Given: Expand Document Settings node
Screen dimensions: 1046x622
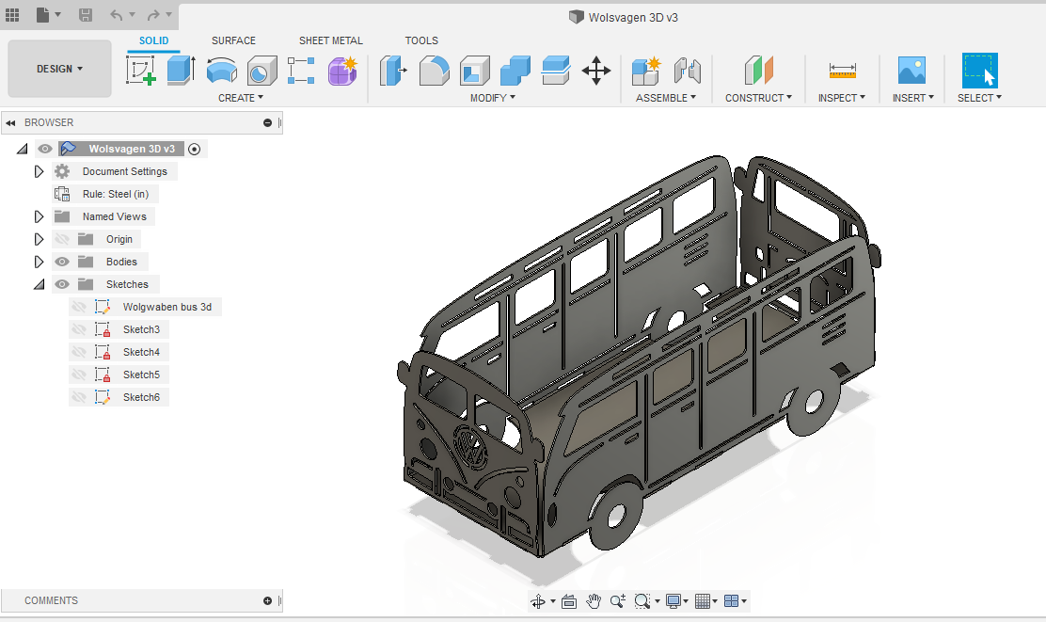Looking at the screenshot, I should tap(39, 171).
